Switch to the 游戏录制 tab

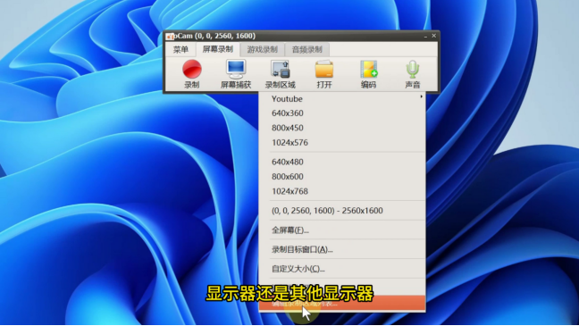[x=262, y=49]
